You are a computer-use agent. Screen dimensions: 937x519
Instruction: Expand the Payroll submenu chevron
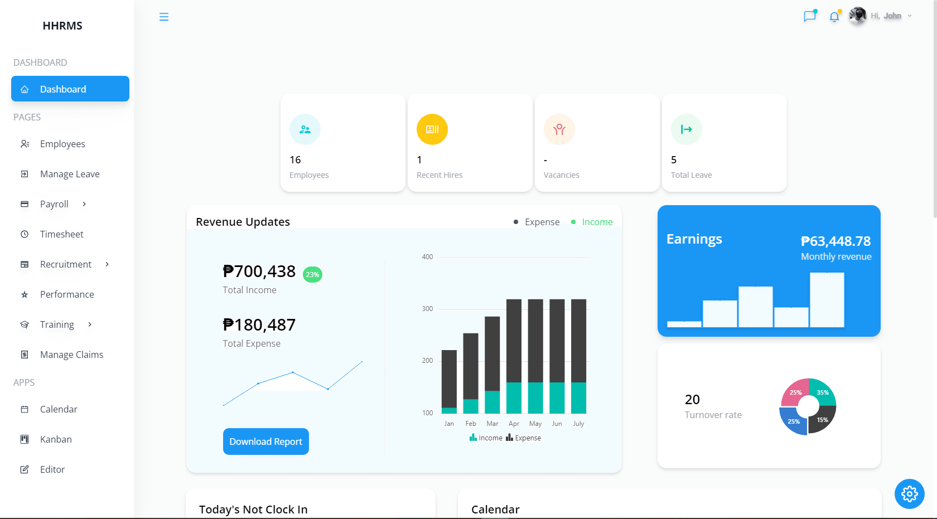pos(84,204)
